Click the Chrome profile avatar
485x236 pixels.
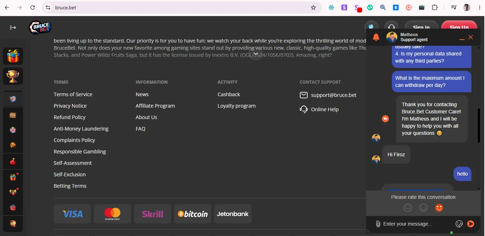click(467, 8)
